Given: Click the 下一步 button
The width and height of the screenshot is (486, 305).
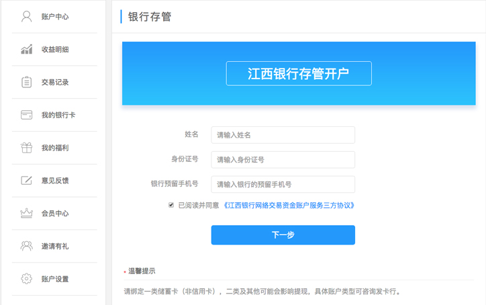Looking at the screenshot, I should point(283,235).
